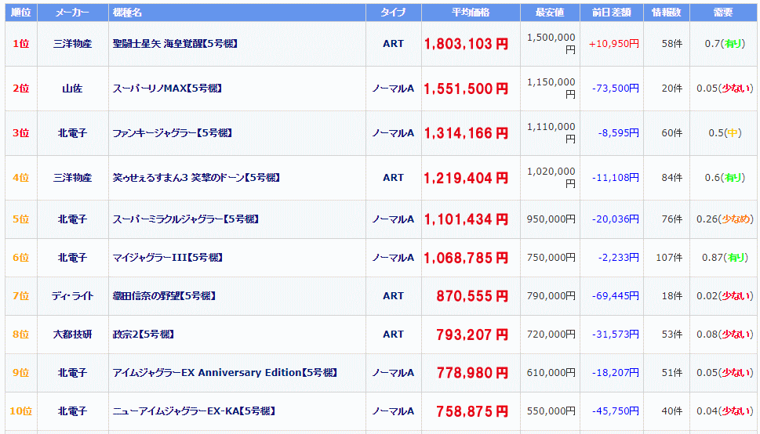This screenshot has height=434, width=760.
Task: Open 織田信奈の野望【5号機】 machine link
Action: click(164, 295)
